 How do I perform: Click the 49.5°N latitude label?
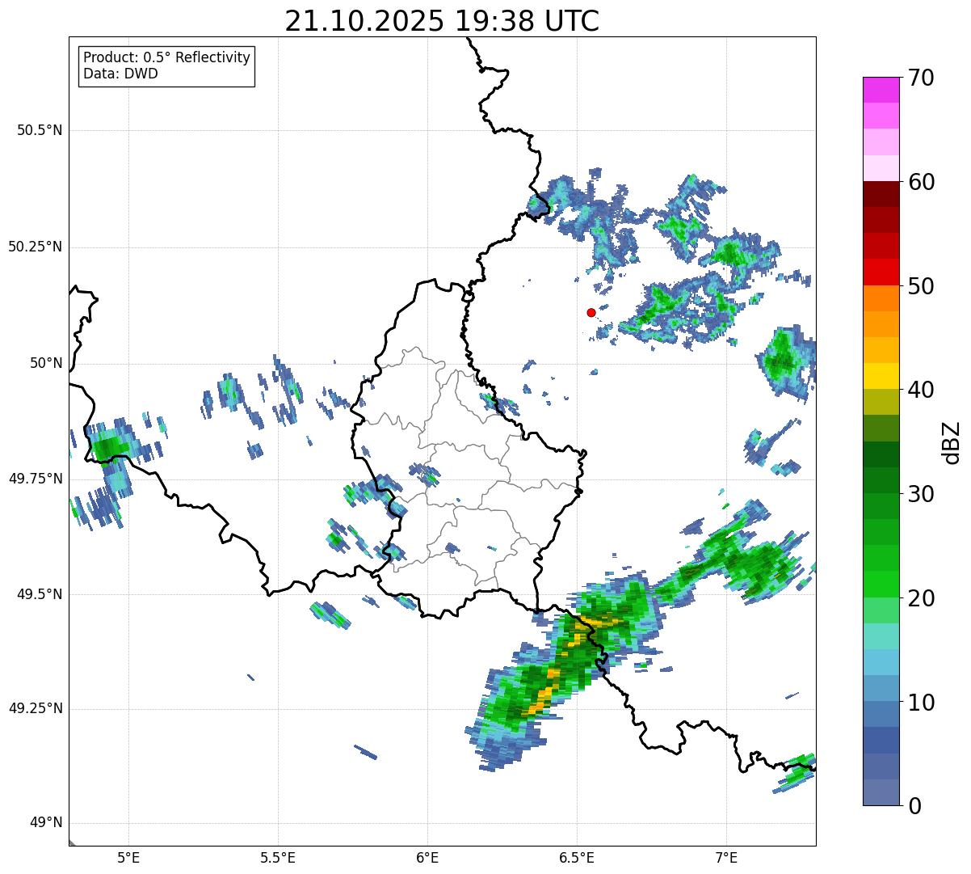point(40,594)
